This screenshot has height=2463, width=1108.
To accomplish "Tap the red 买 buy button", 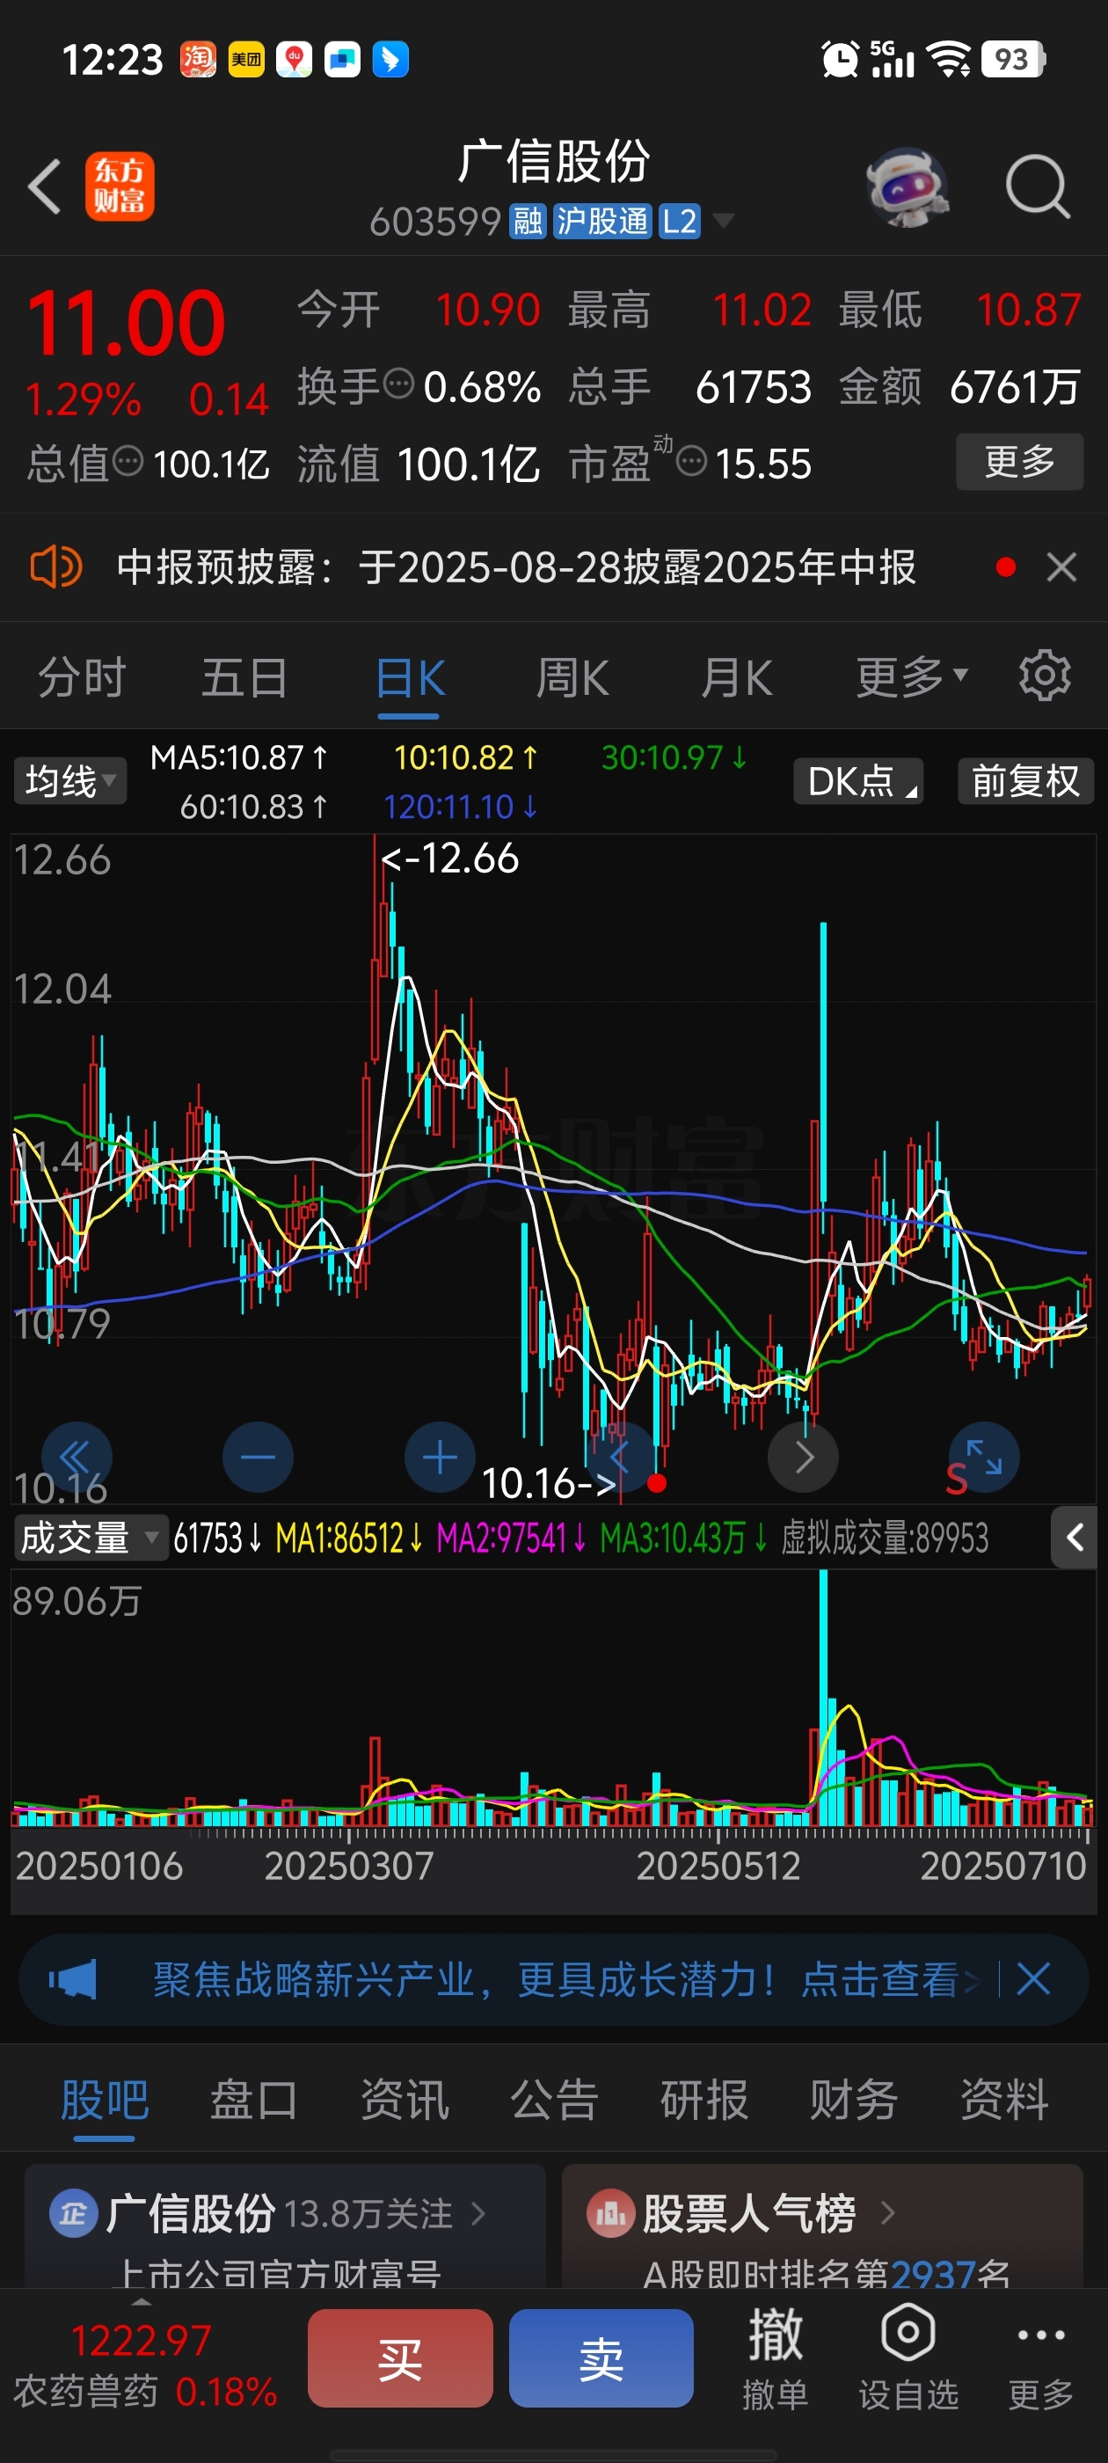I will (399, 2357).
